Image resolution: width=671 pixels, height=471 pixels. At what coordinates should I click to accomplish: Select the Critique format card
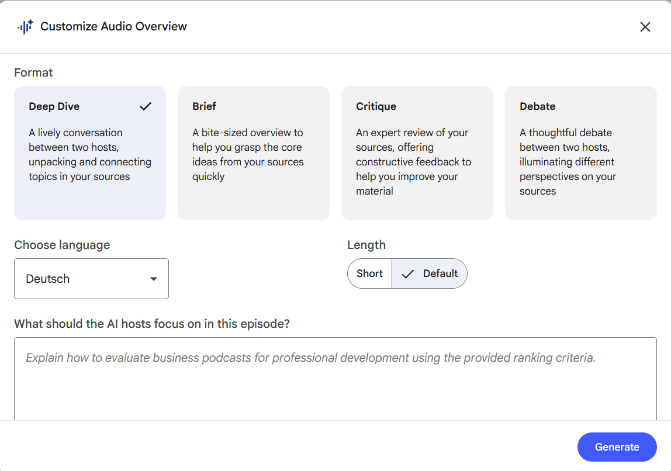417,152
